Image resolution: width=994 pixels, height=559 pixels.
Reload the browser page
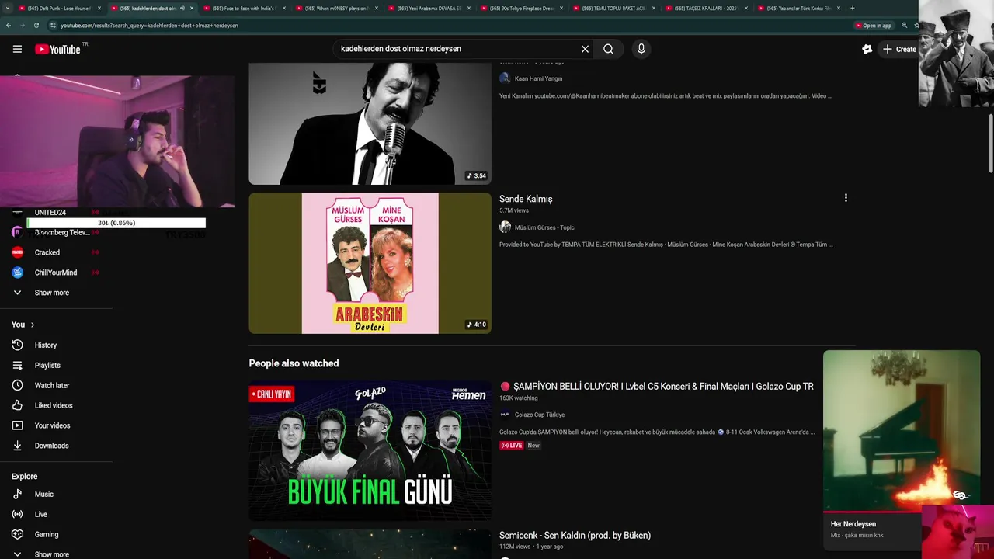36,26
